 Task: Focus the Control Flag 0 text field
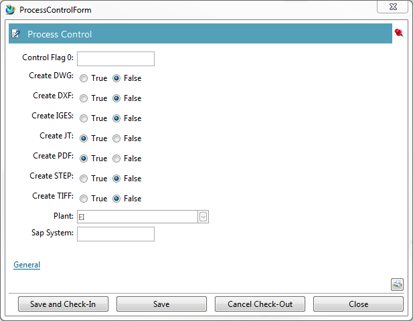[x=116, y=59]
